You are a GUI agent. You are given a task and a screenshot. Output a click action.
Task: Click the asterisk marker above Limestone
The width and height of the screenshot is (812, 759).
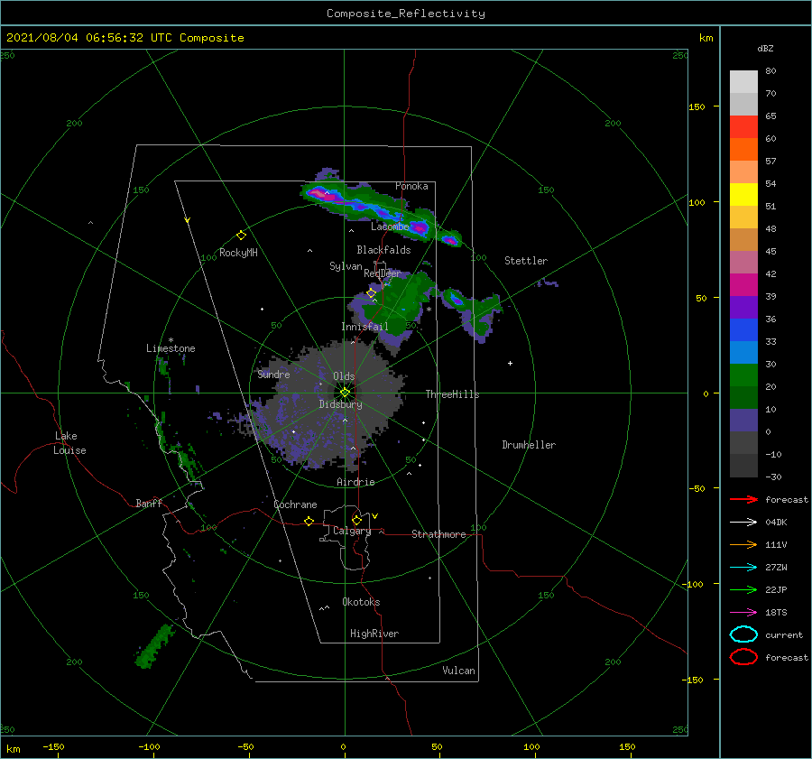(x=171, y=340)
